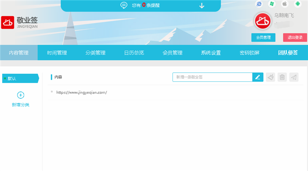This screenshot has height=171, width=308.
Task: Open the Apple download icon
Action: (x=285, y=4)
